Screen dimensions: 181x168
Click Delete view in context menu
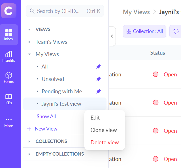105,142
